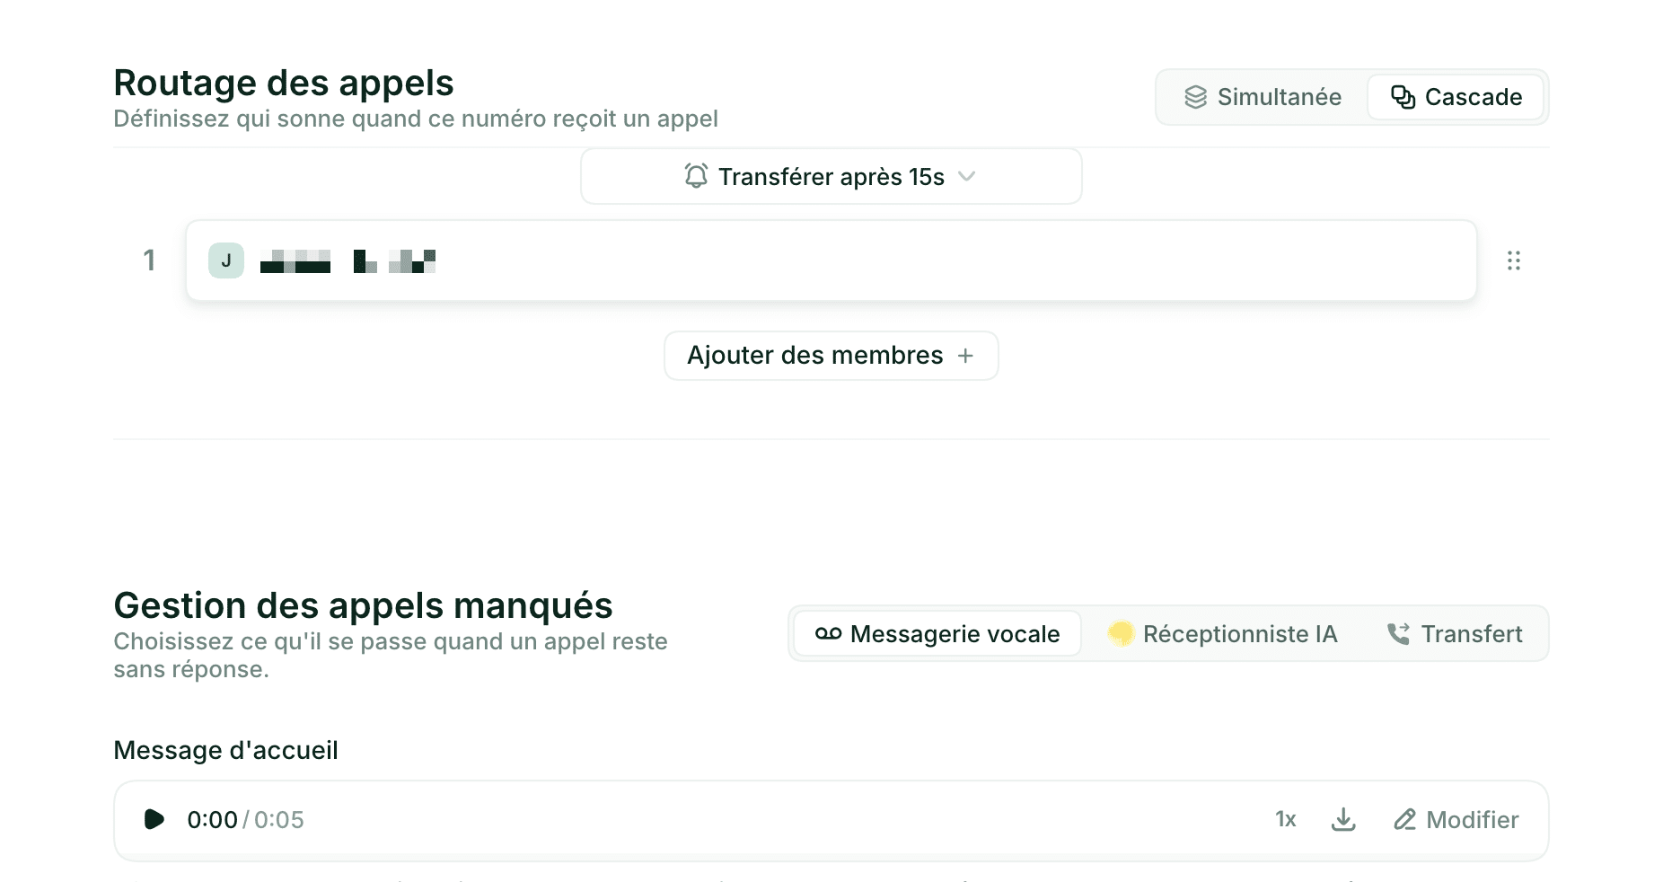Click the member card in row 1
Image resolution: width=1663 pixels, height=882 pixels.
pos(831,260)
